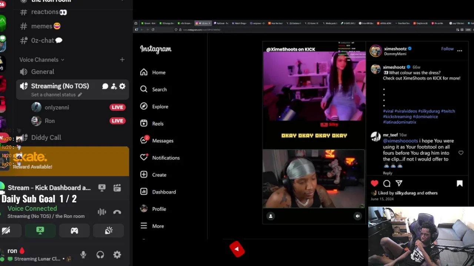
Task: Toggle the green screen share button
Action: pyautogui.click(x=40, y=231)
